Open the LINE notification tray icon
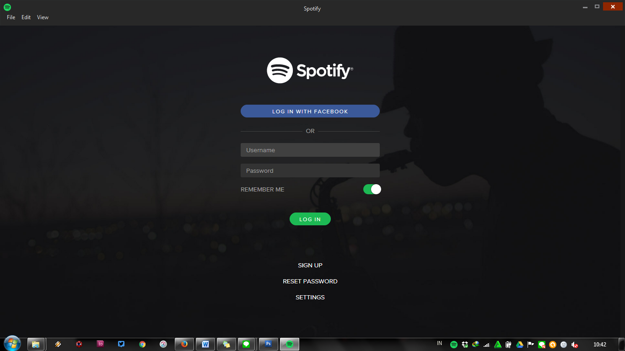 click(542, 345)
